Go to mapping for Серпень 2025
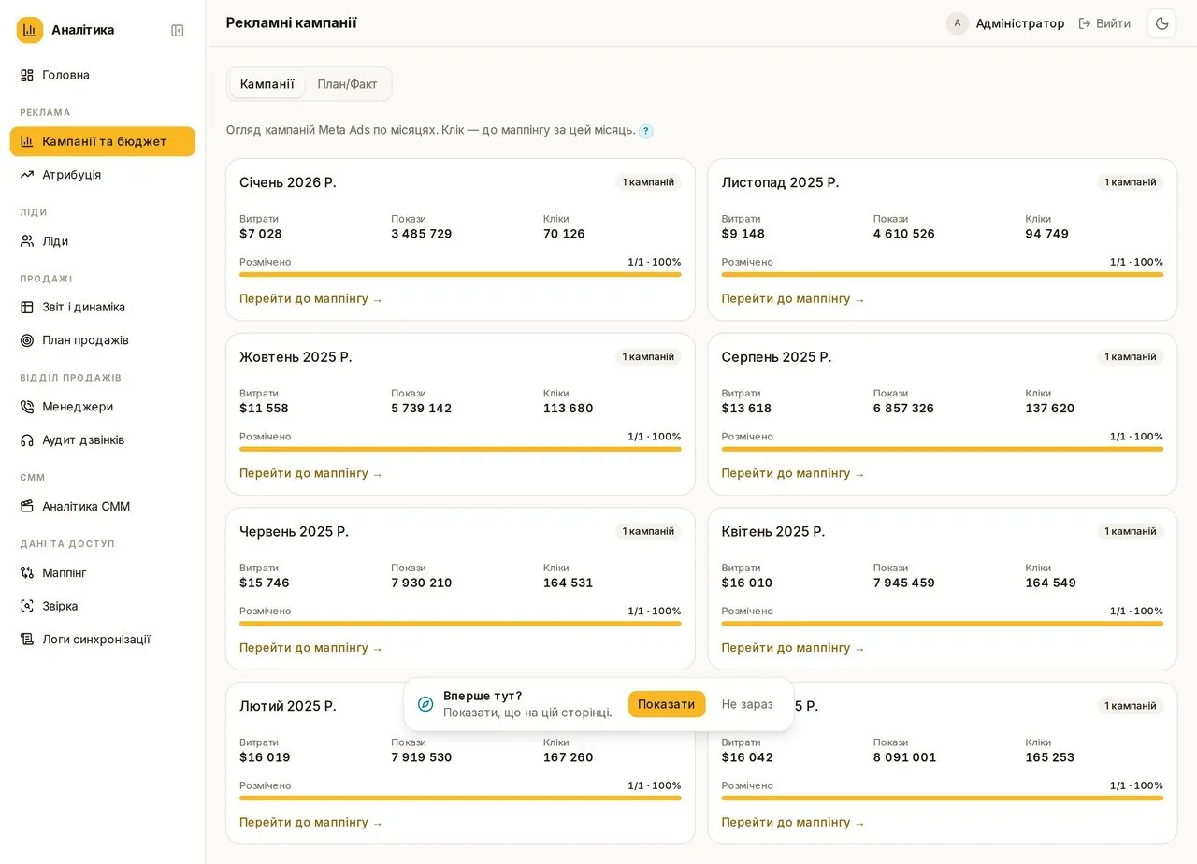 pos(793,473)
